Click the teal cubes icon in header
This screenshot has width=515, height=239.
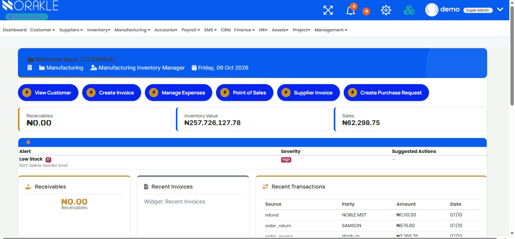(x=409, y=10)
